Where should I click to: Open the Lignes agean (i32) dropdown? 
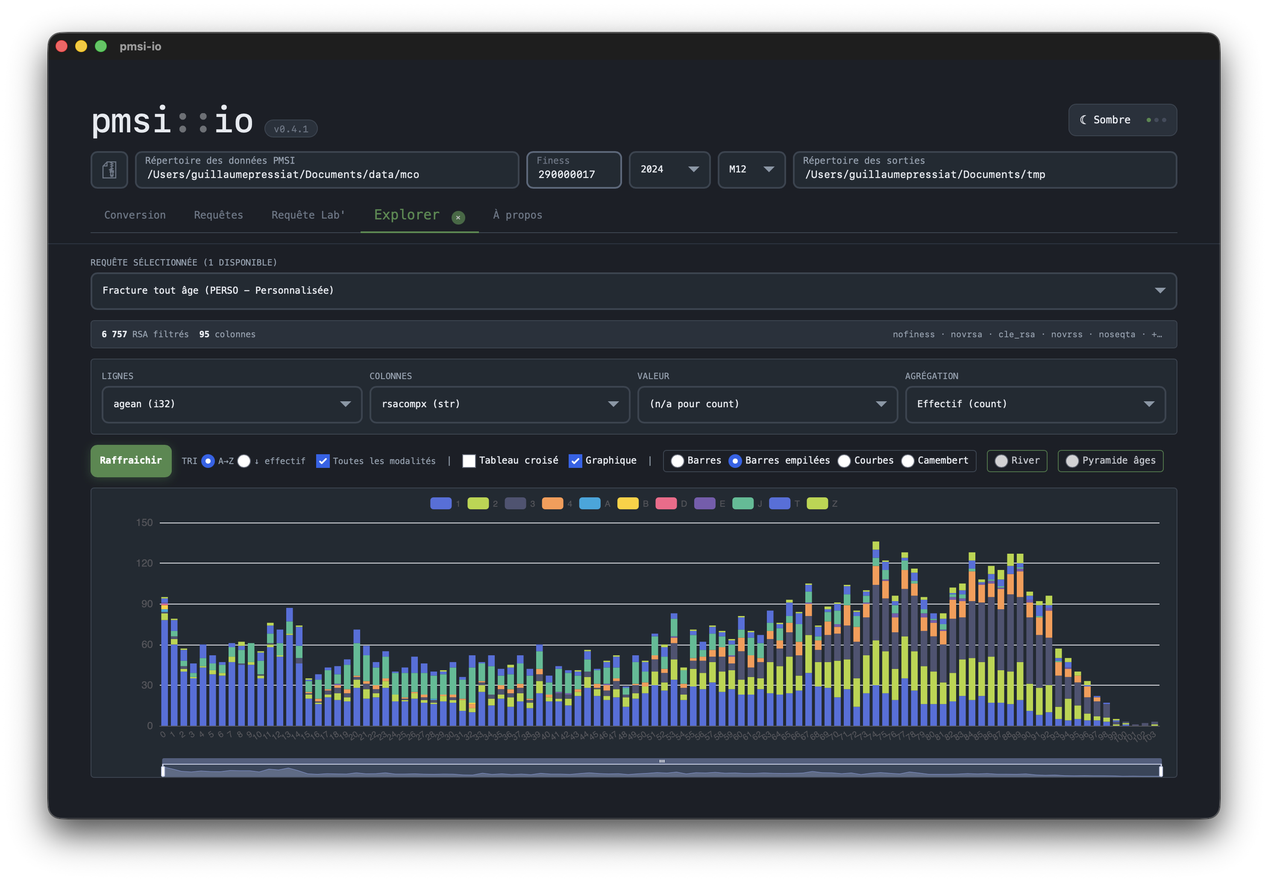coord(232,405)
